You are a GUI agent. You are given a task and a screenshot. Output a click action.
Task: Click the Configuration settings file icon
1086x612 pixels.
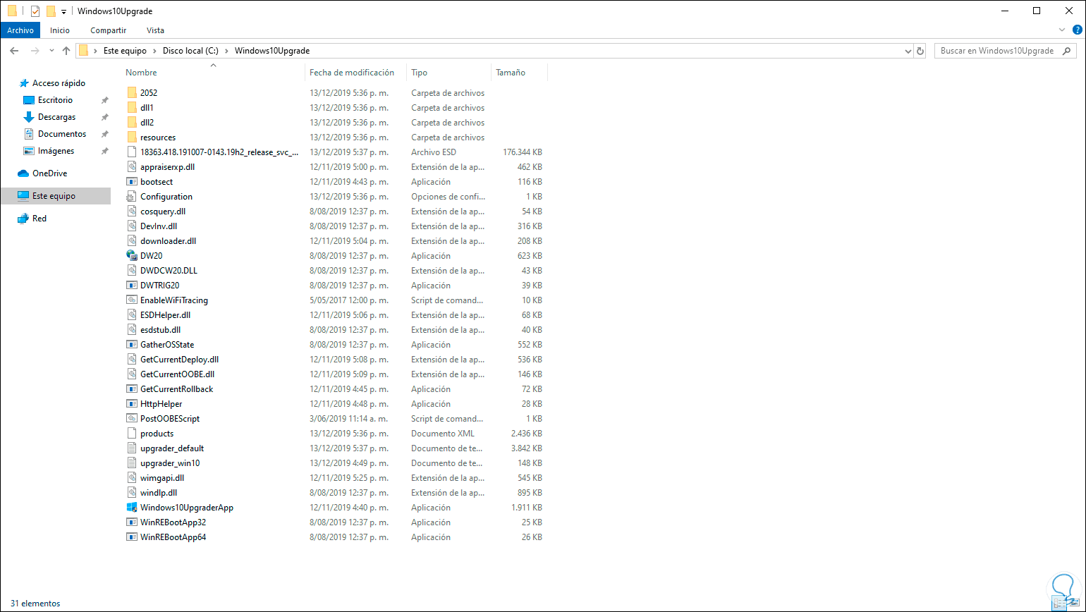pos(132,197)
